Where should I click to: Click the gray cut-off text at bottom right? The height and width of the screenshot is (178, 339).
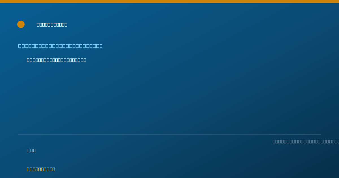pyautogui.click(x=306, y=141)
